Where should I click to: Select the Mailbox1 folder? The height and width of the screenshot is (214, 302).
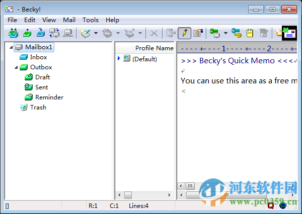(x=34, y=47)
